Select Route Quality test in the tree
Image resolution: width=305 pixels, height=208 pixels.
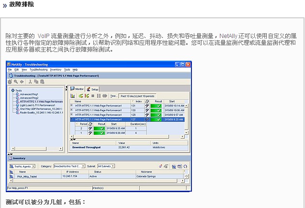pos(41,112)
